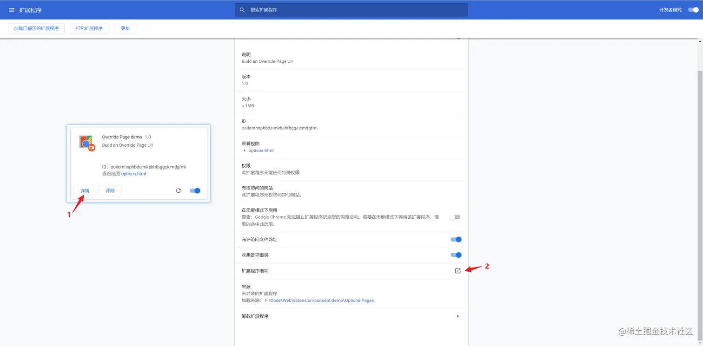703x346 pixels.
Task: Open 扩展程序选项 via the external-link icon
Action: tap(458, 270)
